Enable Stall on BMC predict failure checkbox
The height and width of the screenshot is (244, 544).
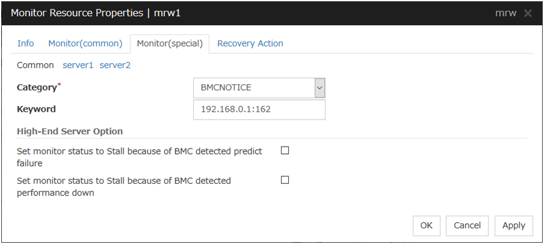[285, 151]
